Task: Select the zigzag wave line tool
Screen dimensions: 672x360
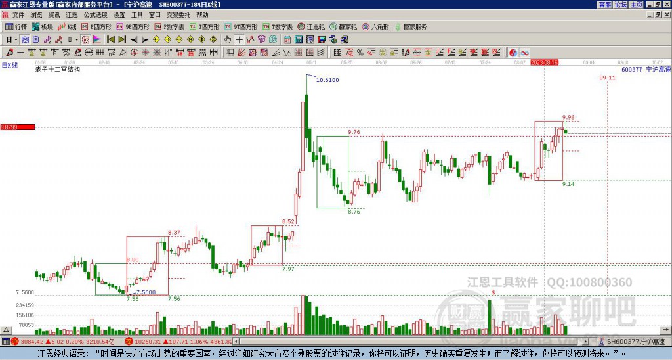Action: click(287, 53)
